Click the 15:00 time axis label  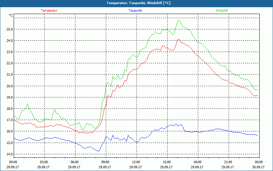(166, 162)
